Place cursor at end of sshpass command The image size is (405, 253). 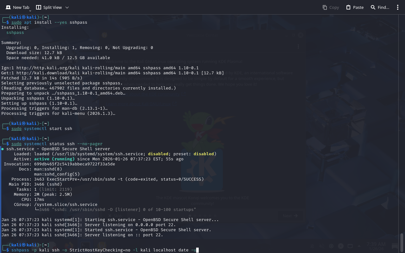[197, 250]
